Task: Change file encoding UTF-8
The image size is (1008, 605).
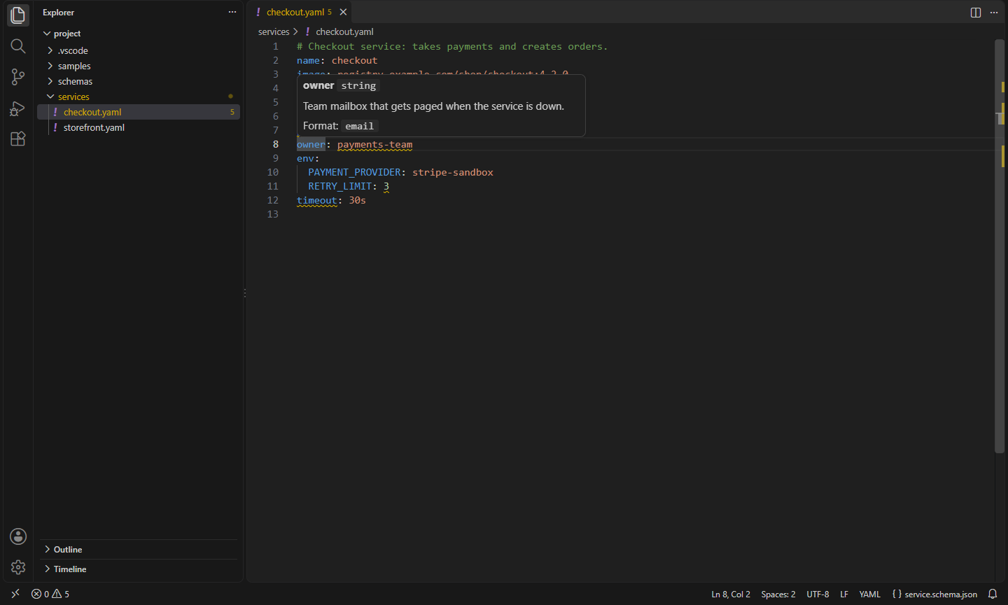Action: [x=818, y=594]
